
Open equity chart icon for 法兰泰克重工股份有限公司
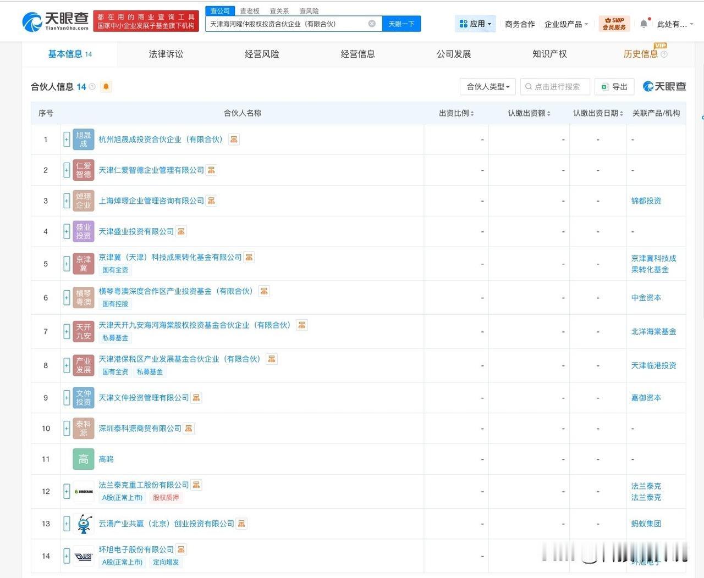pyautogui.click(x=196, y=485)
